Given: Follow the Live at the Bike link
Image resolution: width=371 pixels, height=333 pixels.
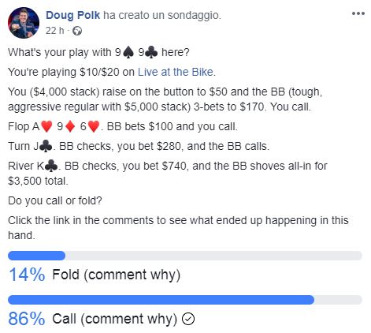Looking at the screenshot, I should (x=176, y=72).
